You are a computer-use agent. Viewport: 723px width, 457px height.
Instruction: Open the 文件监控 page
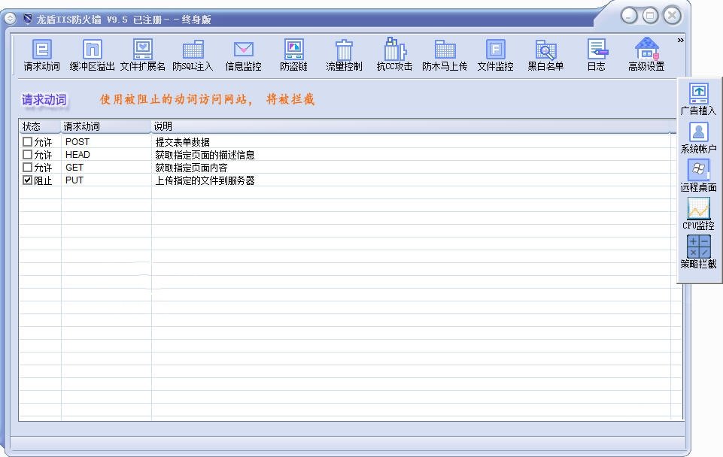(495, 55)
